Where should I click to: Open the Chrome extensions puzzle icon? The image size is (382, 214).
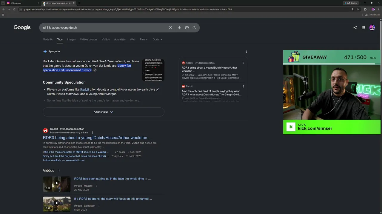365,9
